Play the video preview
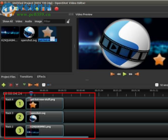168x140 pixels. [x=125, y=74]
